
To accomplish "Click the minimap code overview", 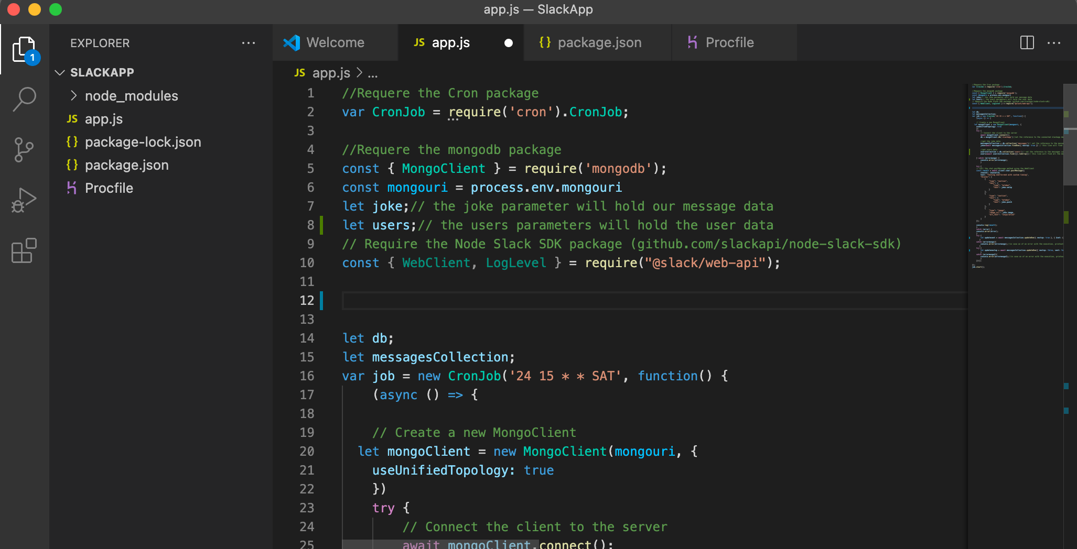I will coord(1016,175).
